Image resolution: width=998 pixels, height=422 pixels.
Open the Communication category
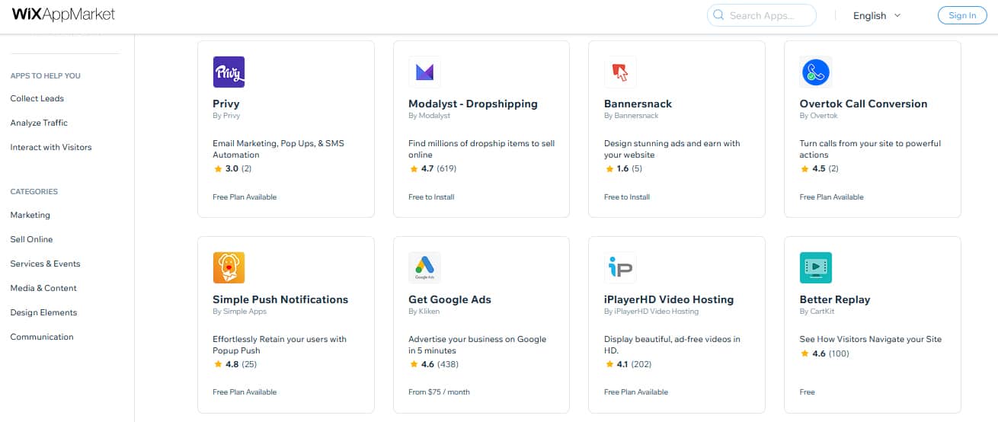[x=42, y=337]
